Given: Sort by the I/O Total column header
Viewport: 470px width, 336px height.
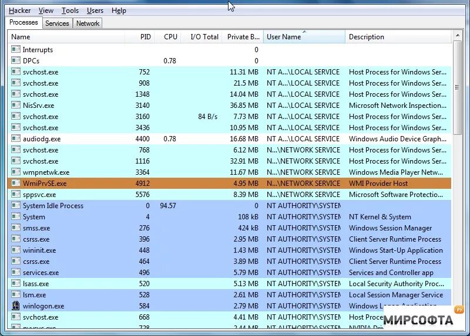Looking at the screenshot, I should 202,37.
